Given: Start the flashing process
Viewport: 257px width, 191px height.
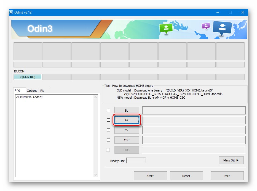Looking at the screenshot, I should click(150, 176).
